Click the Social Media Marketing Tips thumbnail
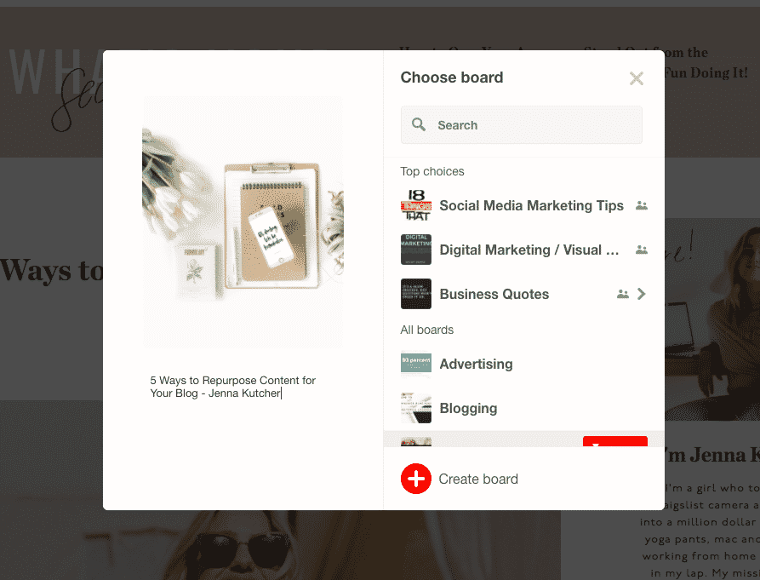Image resolution: width=760 pixels, height=580 pixels. pos(416,205)
